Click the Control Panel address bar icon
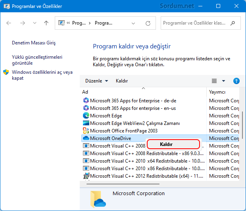The image size is (246, 211). pyautogui.click(x=61, y=23)
